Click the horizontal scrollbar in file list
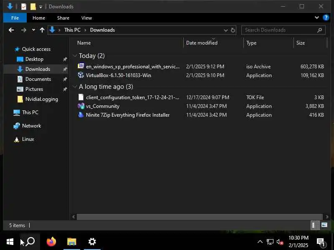Image resolution: width=334 pixels, height=250 pixels. tap(200, 217)
